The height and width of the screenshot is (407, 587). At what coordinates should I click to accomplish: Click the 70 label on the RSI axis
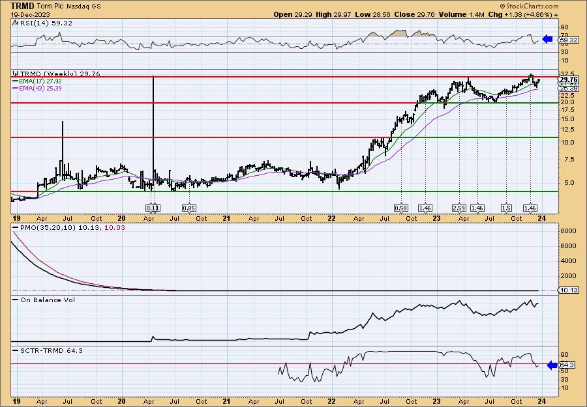pyautogui.click(x=564, y=36)
